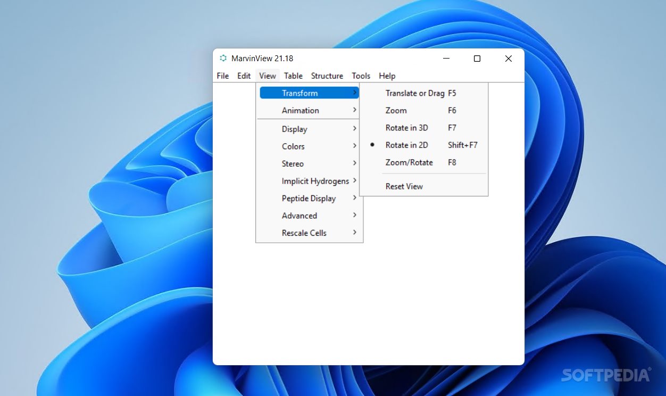Open the Tools menu

pyautogui.click(x=361, y=76)
